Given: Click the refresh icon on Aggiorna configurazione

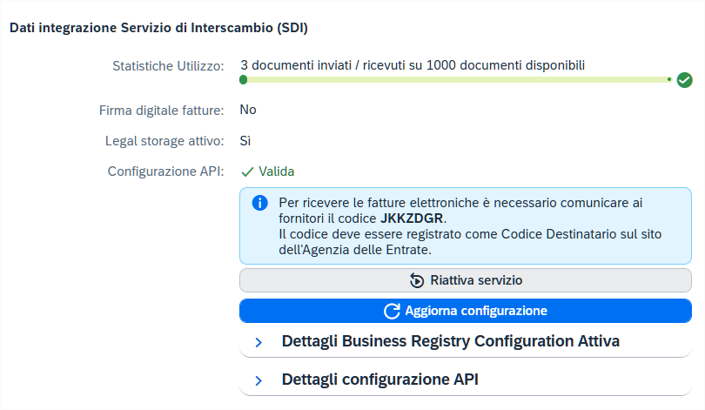Looking at the screenshot, I should 392,311.
